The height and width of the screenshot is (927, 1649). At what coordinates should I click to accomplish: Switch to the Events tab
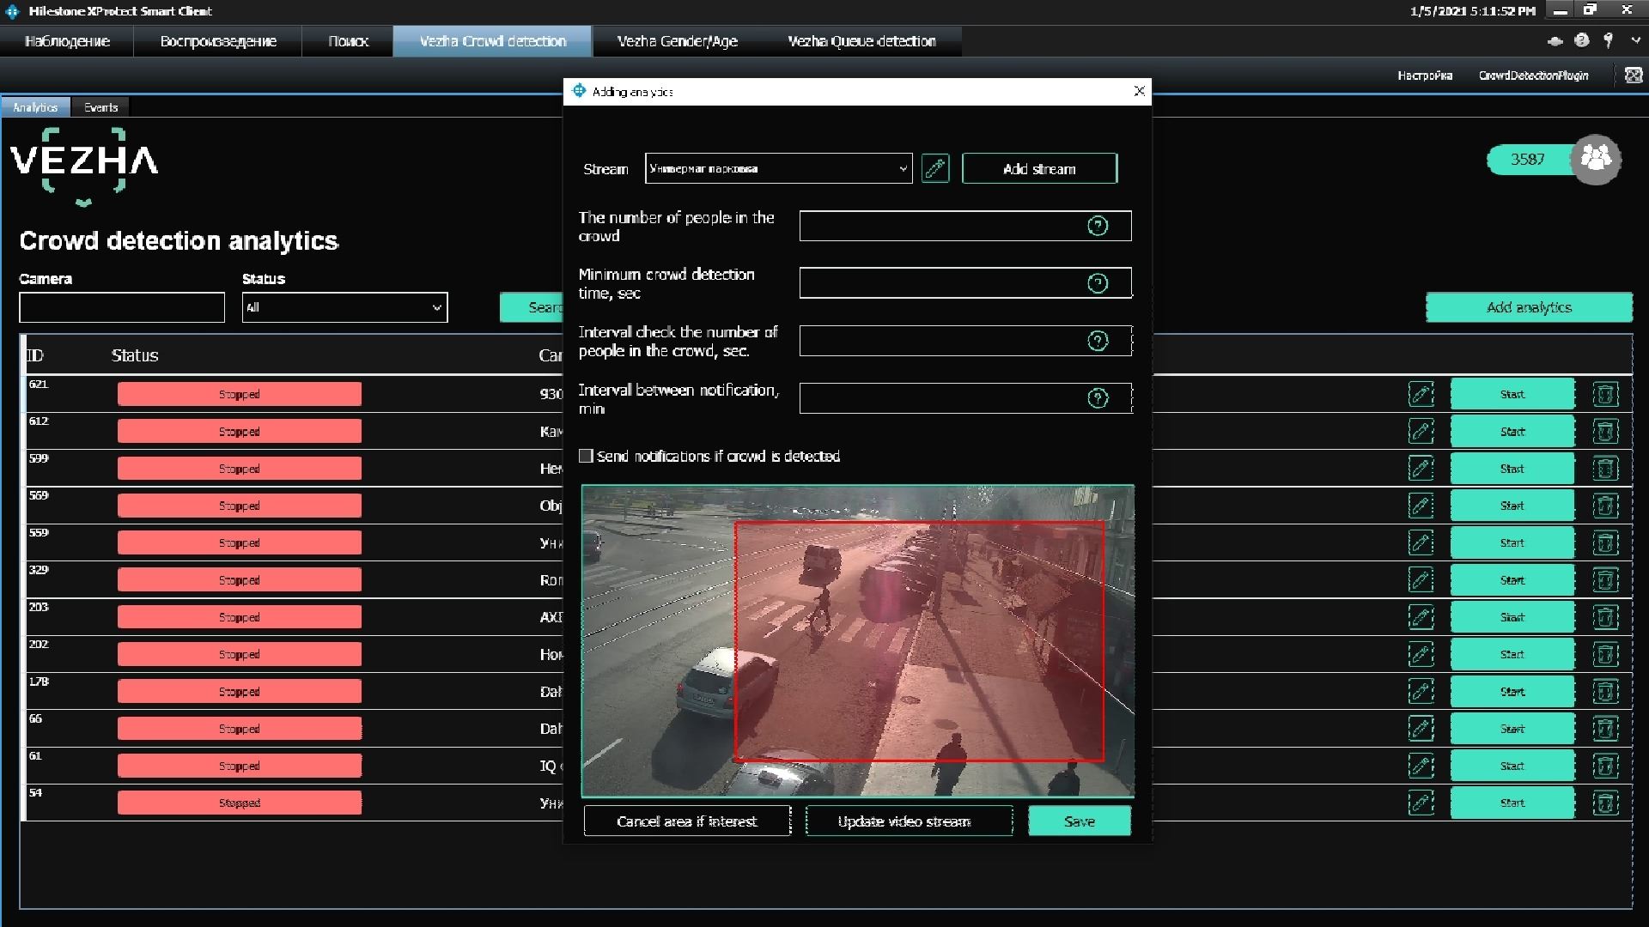pos(100,107)
